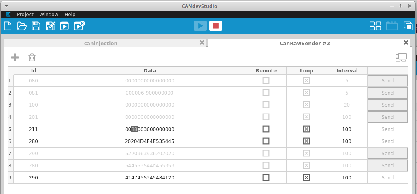Click data 544553544d455353 in row 8
Viewport: 417px width, 194px height.
[x=150, y=166]
